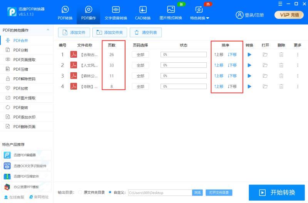Click the output path input field
The height and width of the screenshot is (203, 308).
point(160,193)
